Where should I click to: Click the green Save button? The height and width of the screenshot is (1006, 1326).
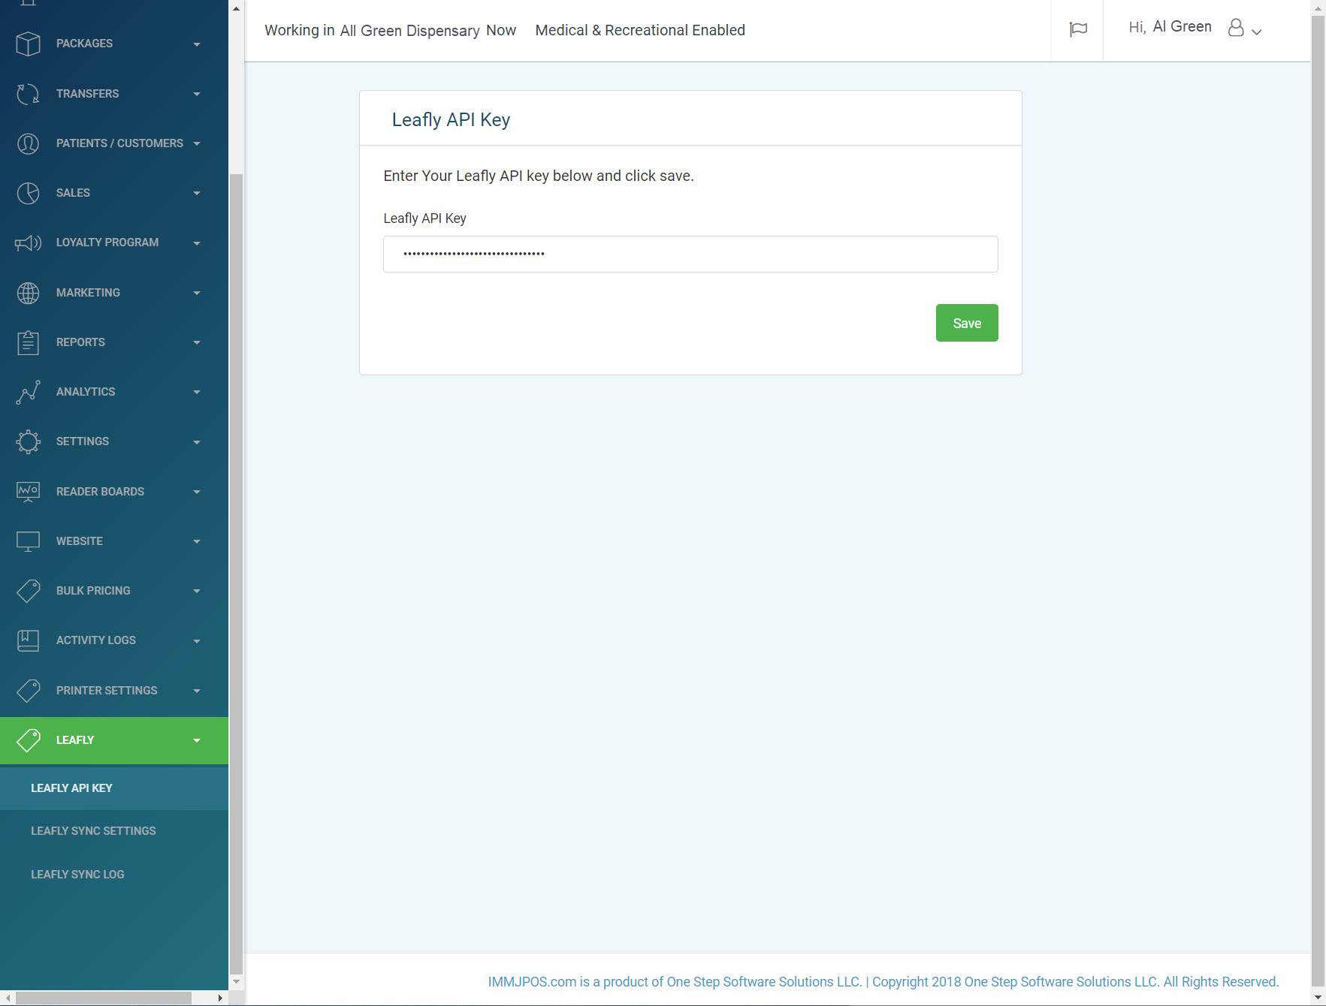[x=967, y=323]
